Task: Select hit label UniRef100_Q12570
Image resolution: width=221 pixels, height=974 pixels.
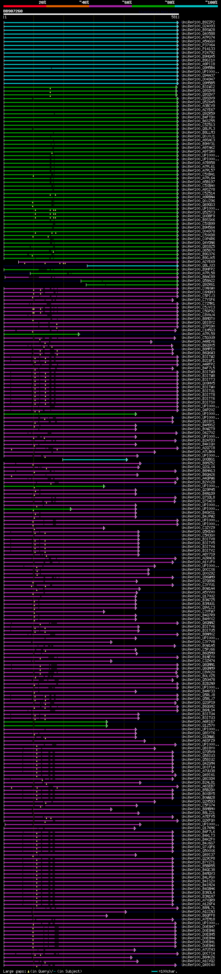Action: [x=198, y=726]
